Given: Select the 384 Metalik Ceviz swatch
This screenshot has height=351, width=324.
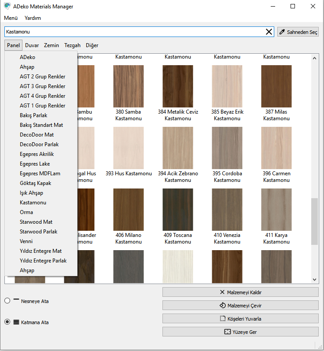Looking at the screenshot, I should [x=178, y=86].
